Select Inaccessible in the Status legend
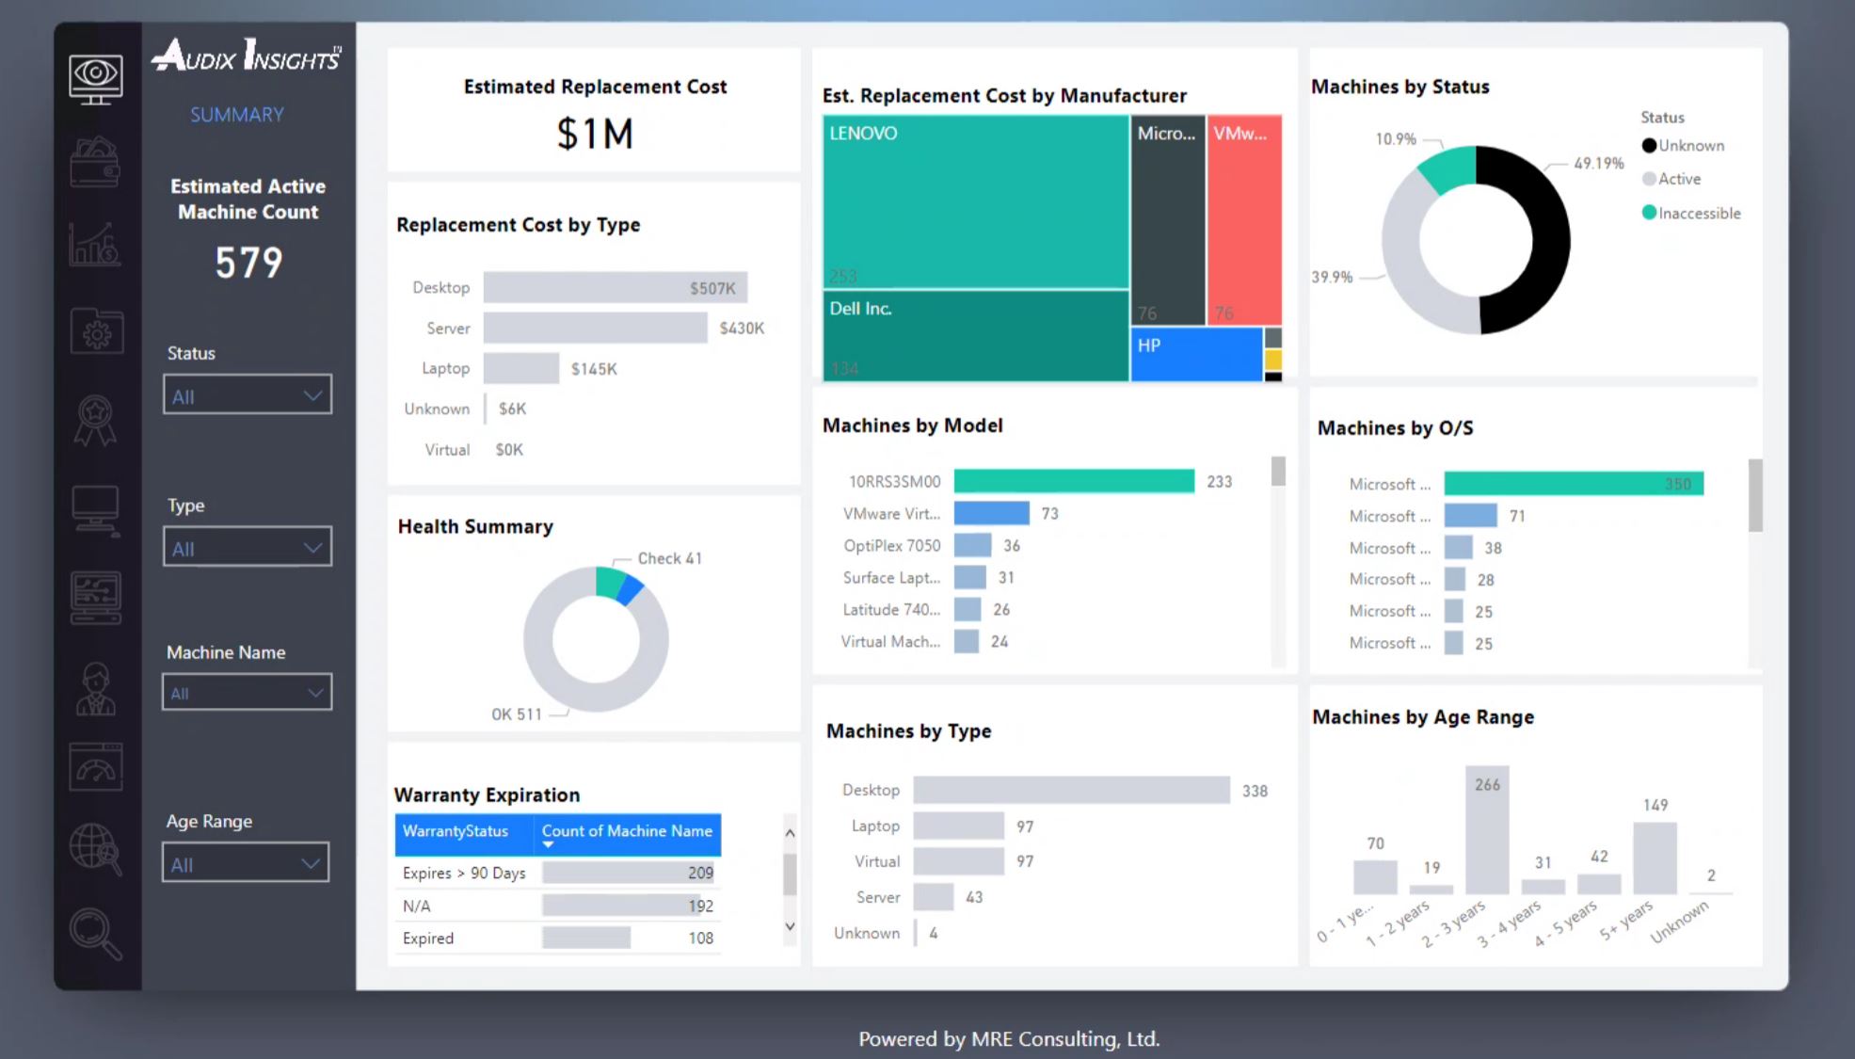The width and height of the screenshot is (1855, 1059). [x=1690, y=213]
